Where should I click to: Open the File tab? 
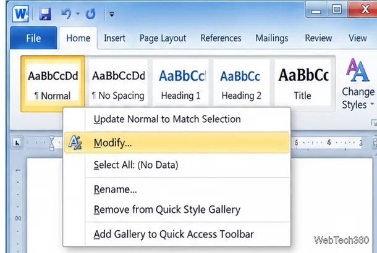tap(33, 38)
